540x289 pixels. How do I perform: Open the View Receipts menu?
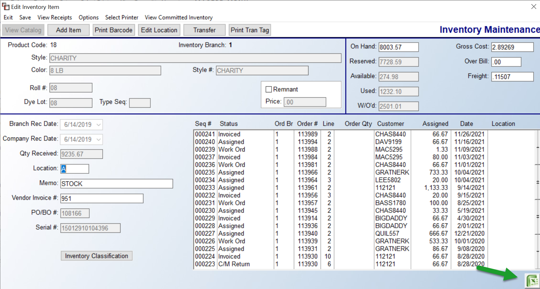(x=55, y=18)
